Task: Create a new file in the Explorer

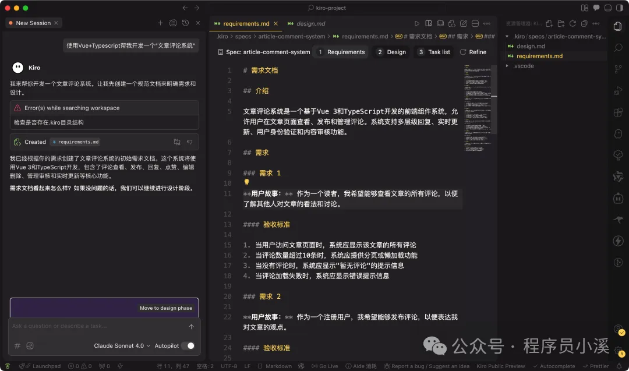Action: point(550,23)
